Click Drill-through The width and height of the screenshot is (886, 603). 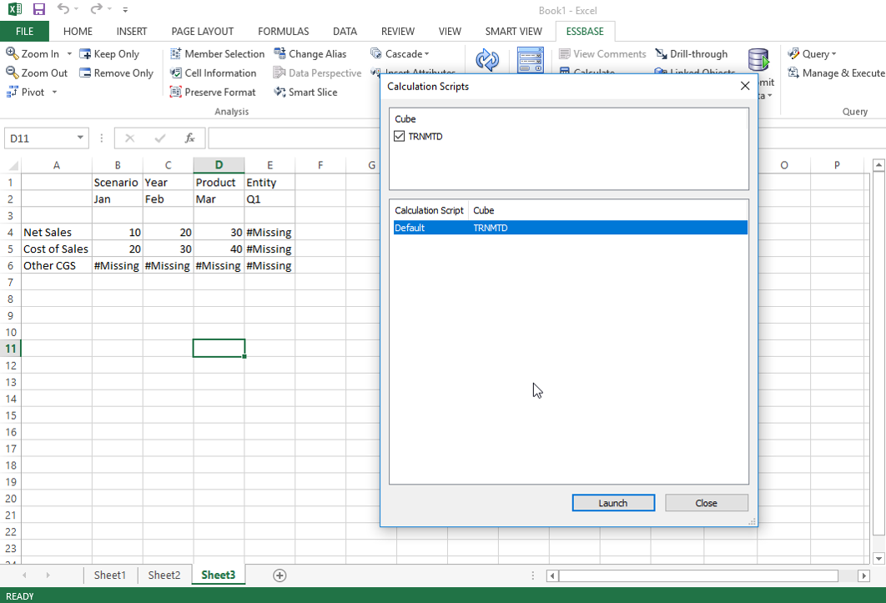click(x=692, y=53)
